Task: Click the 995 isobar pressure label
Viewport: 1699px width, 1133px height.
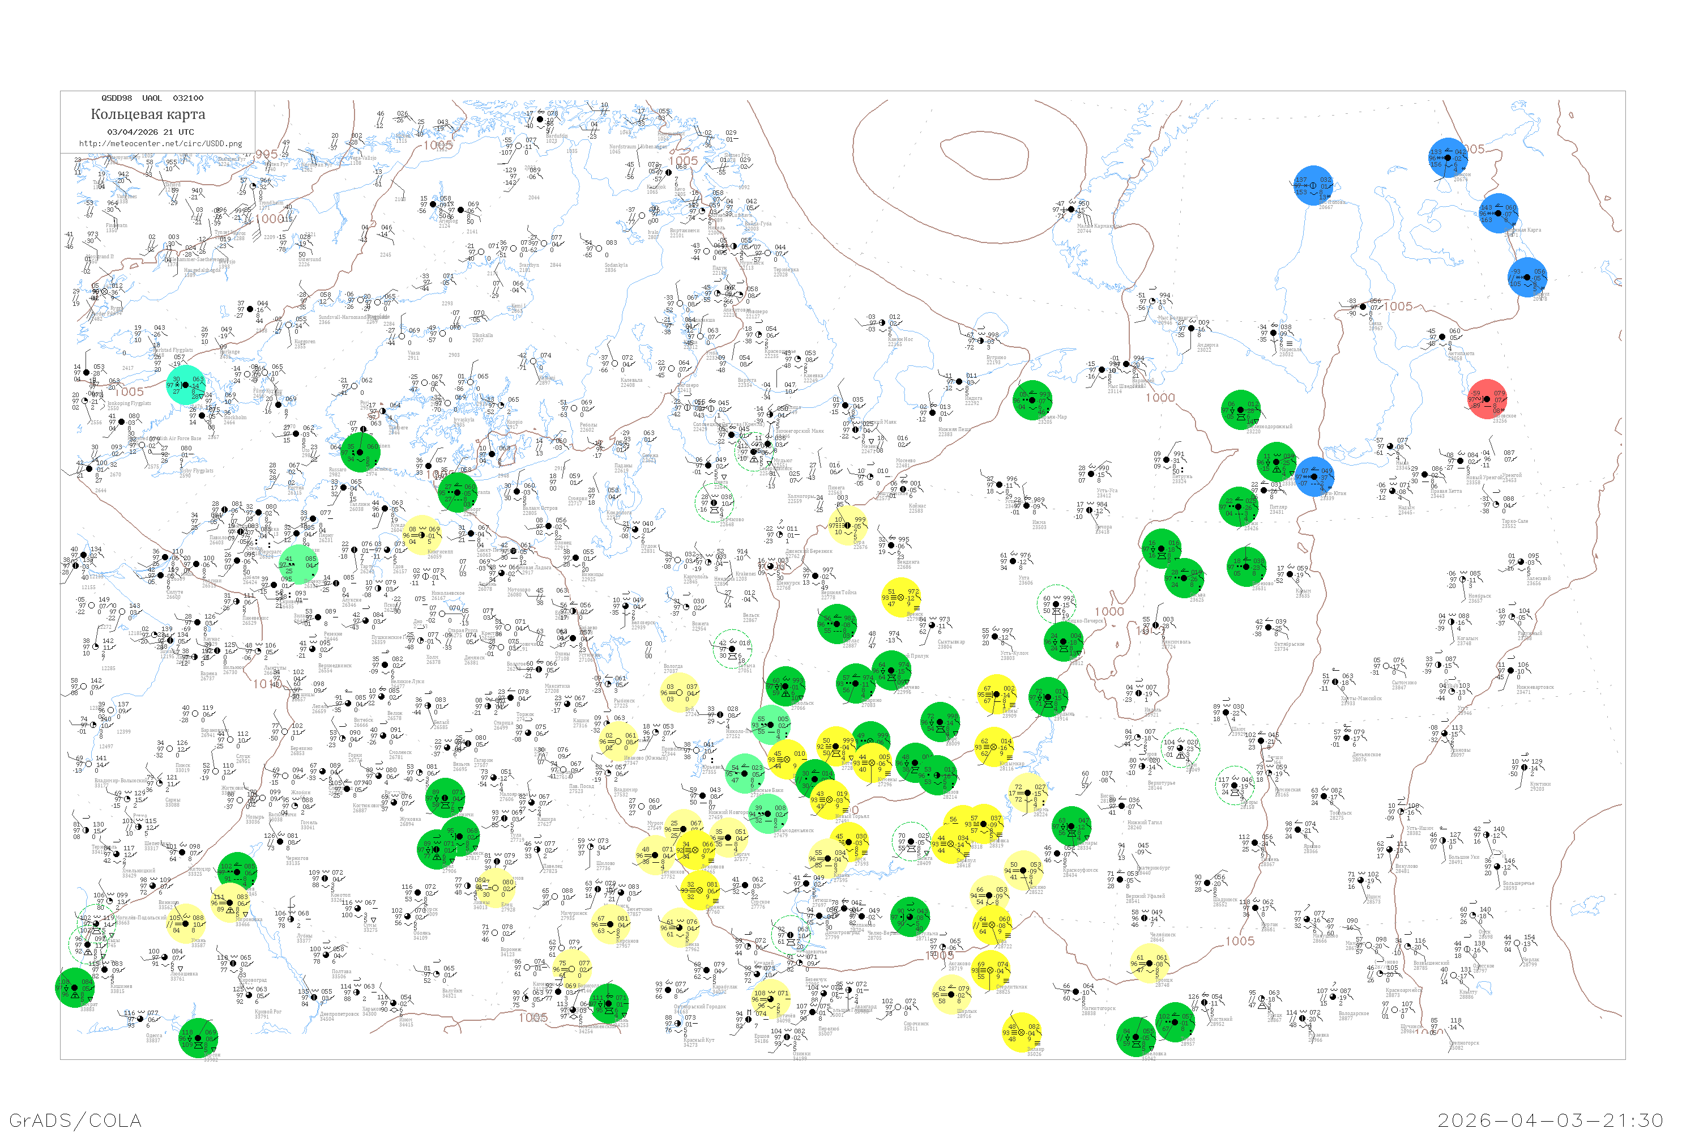Action: tap(267, 155)
